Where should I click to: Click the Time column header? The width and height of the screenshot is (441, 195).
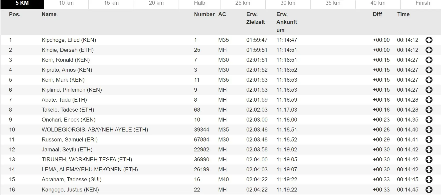pyautogui.click(x=403, y=14)
